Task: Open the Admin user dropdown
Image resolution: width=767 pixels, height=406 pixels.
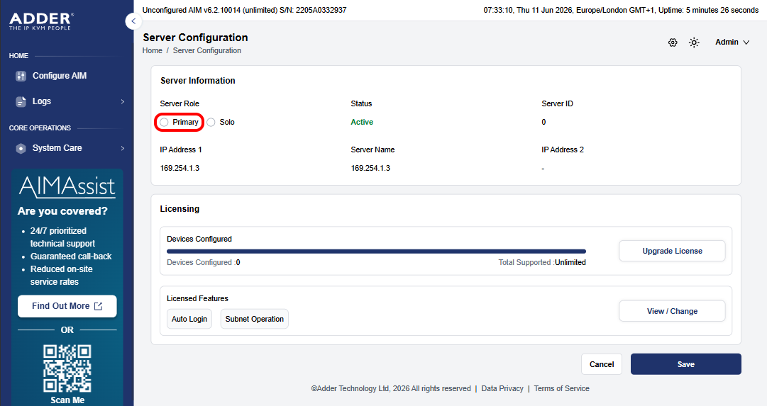Action: pos(732,42)
